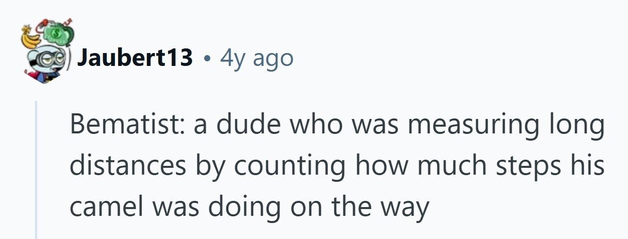
Task: Collapse thread using the vertical line
Action: (x=36, y=170)
